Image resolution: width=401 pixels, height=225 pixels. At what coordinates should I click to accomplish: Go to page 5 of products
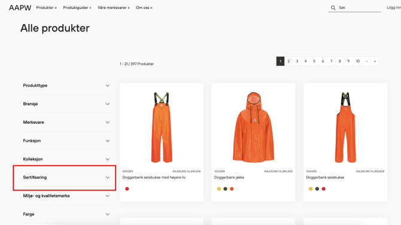click(x=314, y=61)
